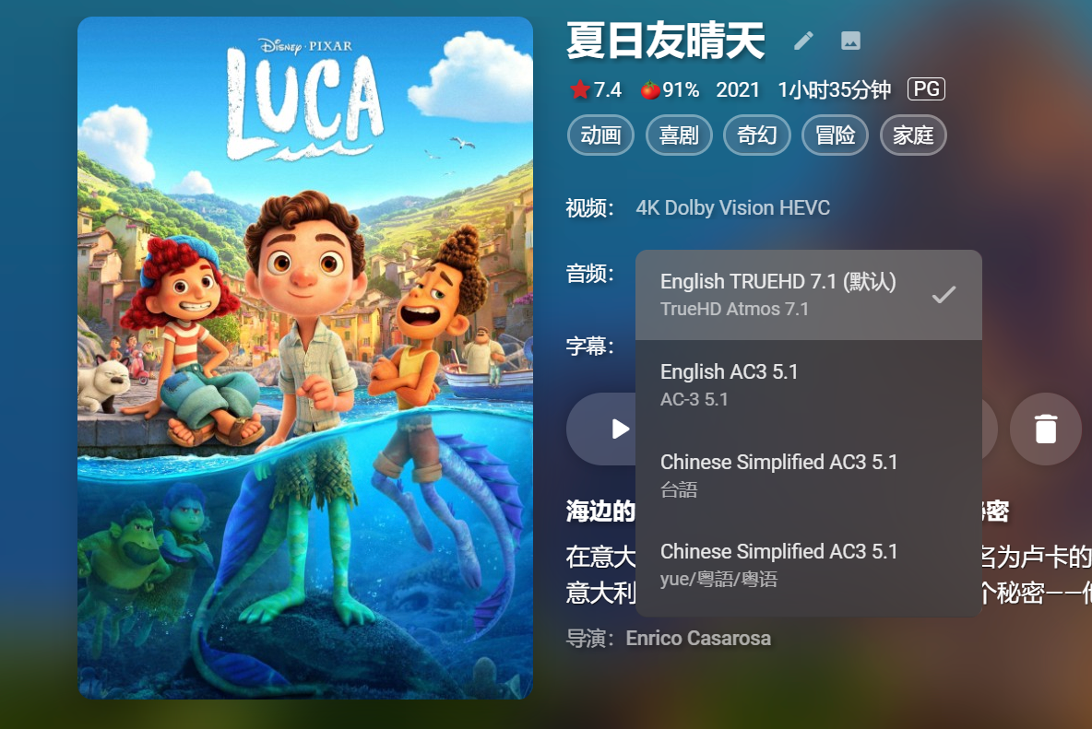Click the Luca movie poster
The height and width of the screenshot is (729, 1092).
(x=305, y=358)
